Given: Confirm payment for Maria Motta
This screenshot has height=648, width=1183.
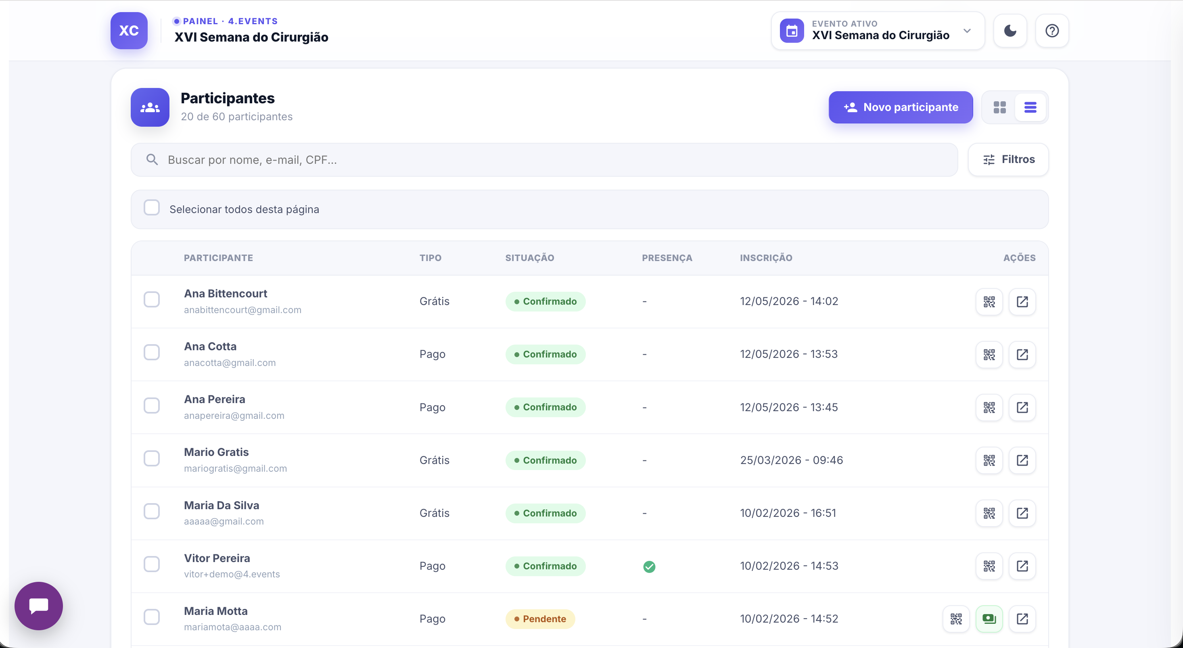Looking at the screenshot, I should tap(989, 619).
